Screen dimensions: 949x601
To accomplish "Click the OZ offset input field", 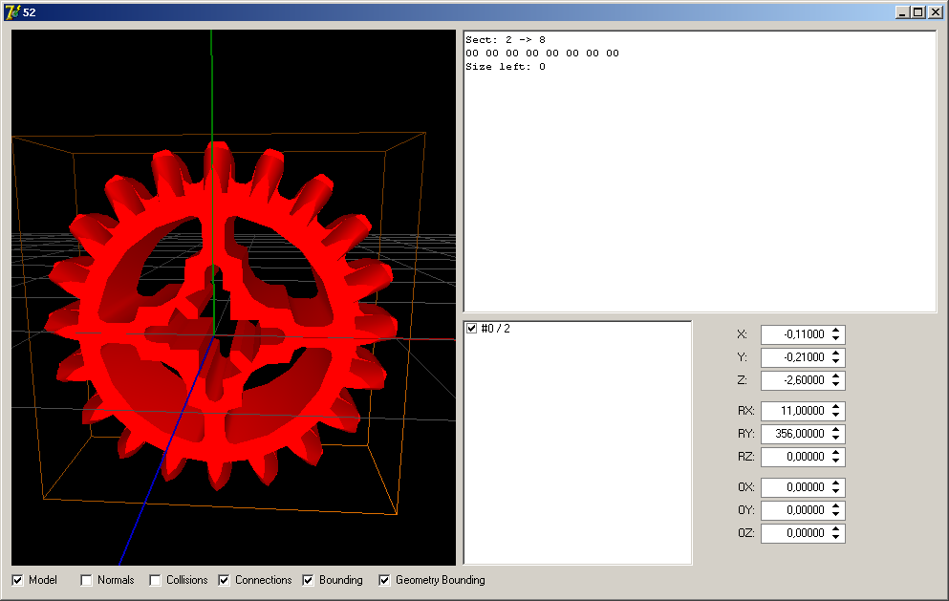I will click(x=793, y=533).
